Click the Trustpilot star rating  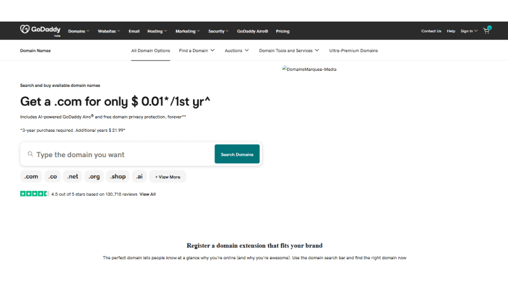[x=34, y=194]
